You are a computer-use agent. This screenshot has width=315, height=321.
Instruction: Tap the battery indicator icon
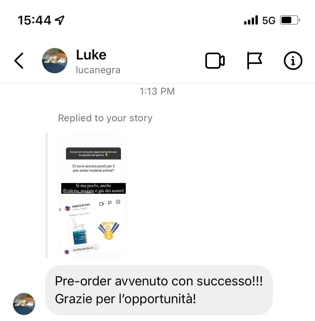tap(290, 20)
